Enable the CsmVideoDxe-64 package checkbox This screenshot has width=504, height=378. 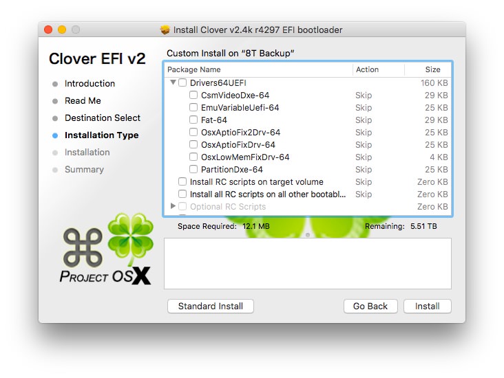pos(193,95)
